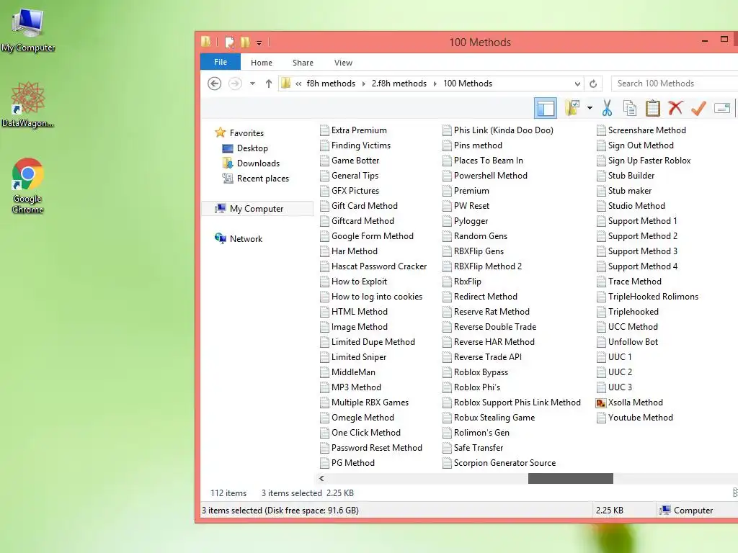
Task: Click the Cut scissors icon
Action: click(x=607, y=108)
